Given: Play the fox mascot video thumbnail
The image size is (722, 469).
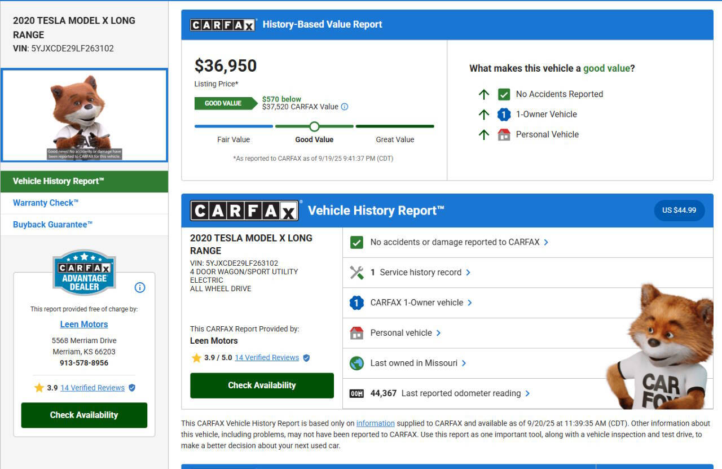Looking at the screenshot, I should [x=84, y=116].
